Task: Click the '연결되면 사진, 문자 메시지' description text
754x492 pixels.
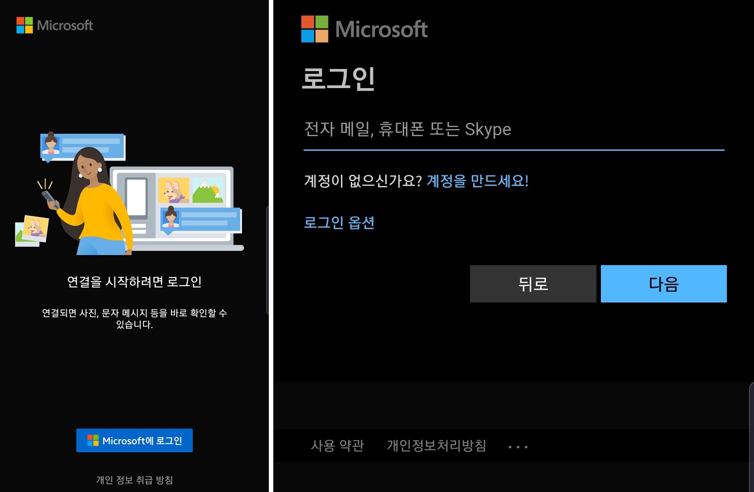Action: [134, 319]
